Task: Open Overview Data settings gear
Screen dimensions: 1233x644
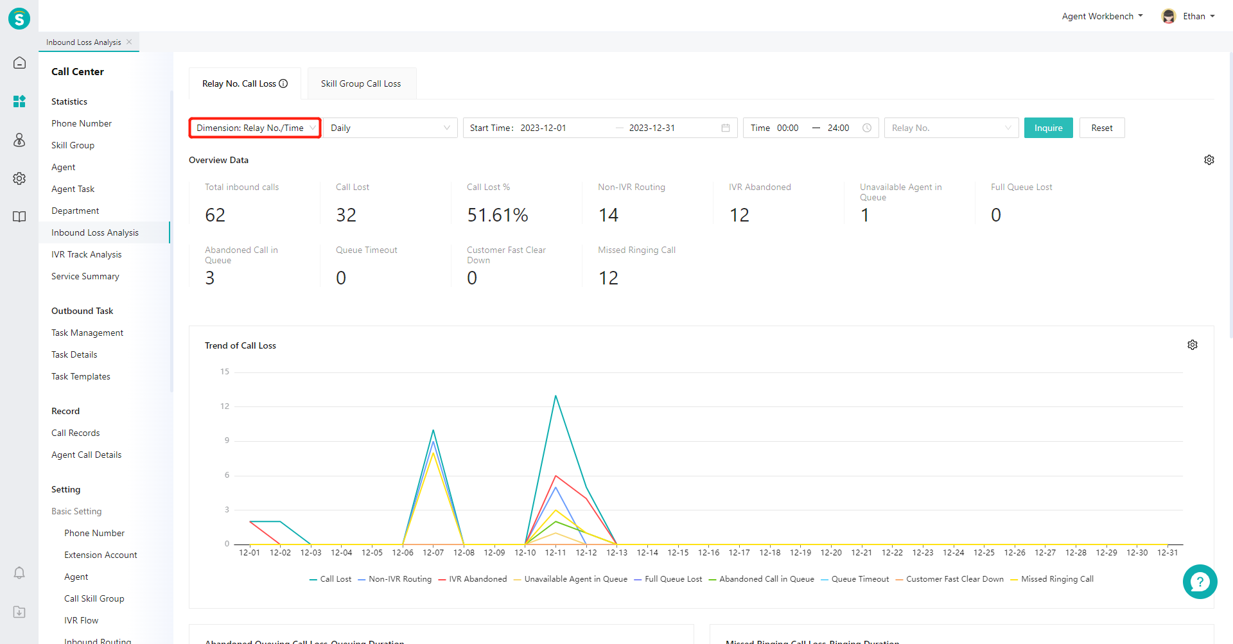Action: [x=1209, y=160]
